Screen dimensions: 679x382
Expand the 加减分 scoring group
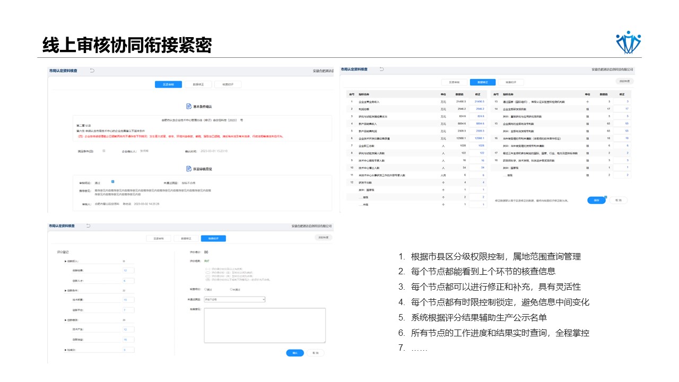(66, 350)
